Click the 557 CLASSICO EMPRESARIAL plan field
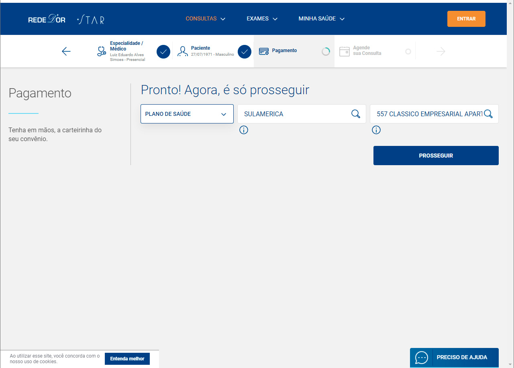Image resolution: width=514 pixels, height=368 pixels. (x=434, y=114)
